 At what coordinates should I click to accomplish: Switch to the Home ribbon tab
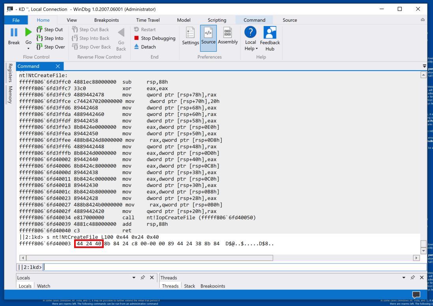tap(43, 20)
